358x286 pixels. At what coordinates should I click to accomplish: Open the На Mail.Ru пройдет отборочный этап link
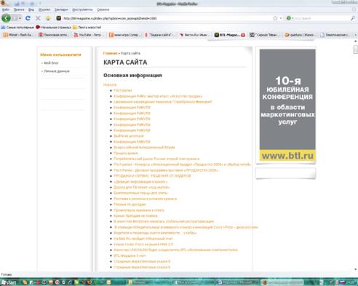143,239
